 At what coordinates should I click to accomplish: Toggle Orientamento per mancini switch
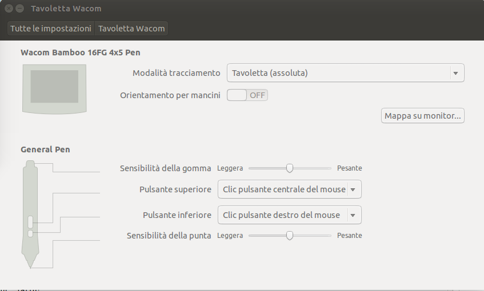[247, 95]
